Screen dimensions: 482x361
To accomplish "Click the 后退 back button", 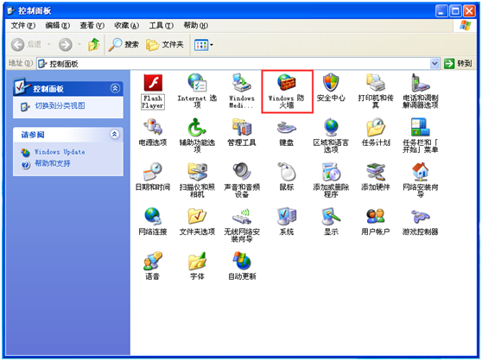I will point(26,45).
